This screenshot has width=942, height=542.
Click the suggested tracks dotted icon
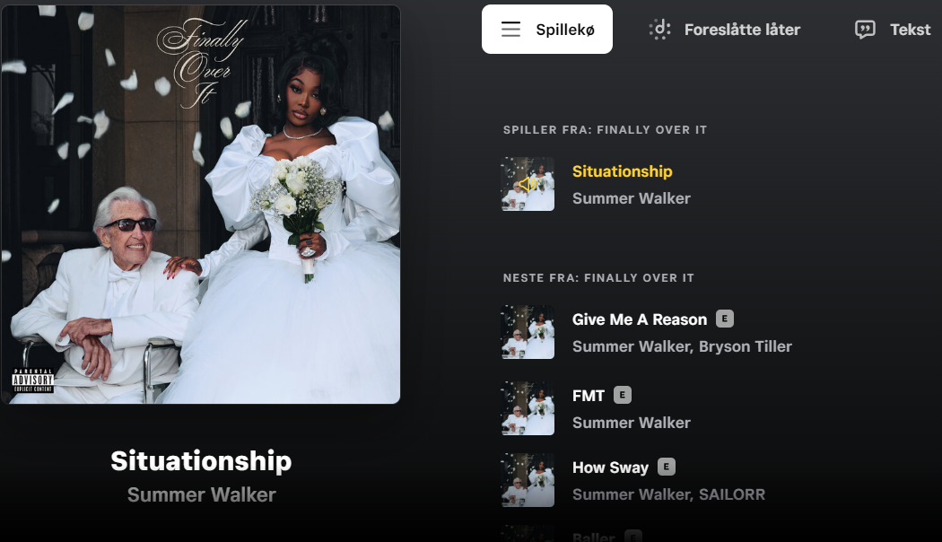[659, 29]
